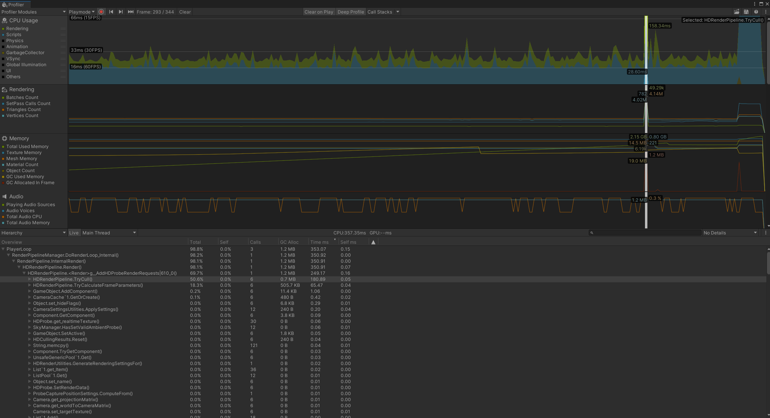
Task: Click the Clear frames button
Action: 185,12
